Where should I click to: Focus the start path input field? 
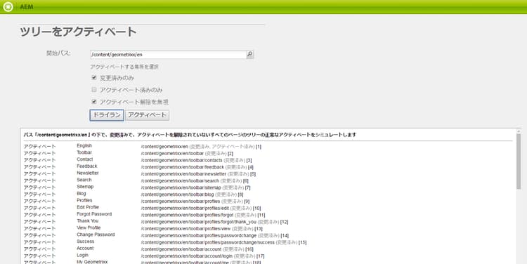pyautogui.click(x=169, y=54)
